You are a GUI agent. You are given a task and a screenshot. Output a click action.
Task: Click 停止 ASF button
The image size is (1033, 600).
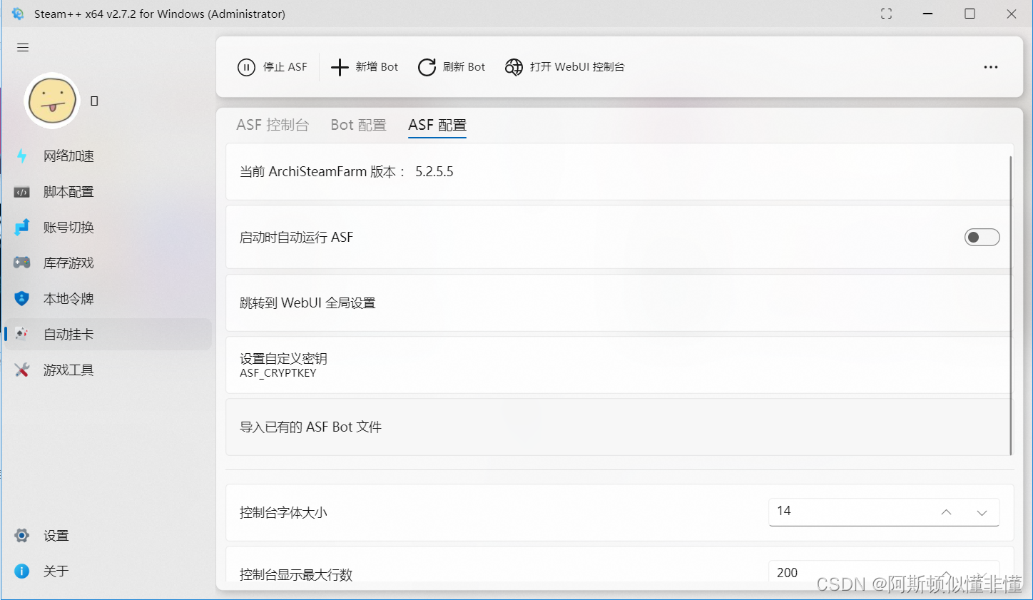point(273,67)
